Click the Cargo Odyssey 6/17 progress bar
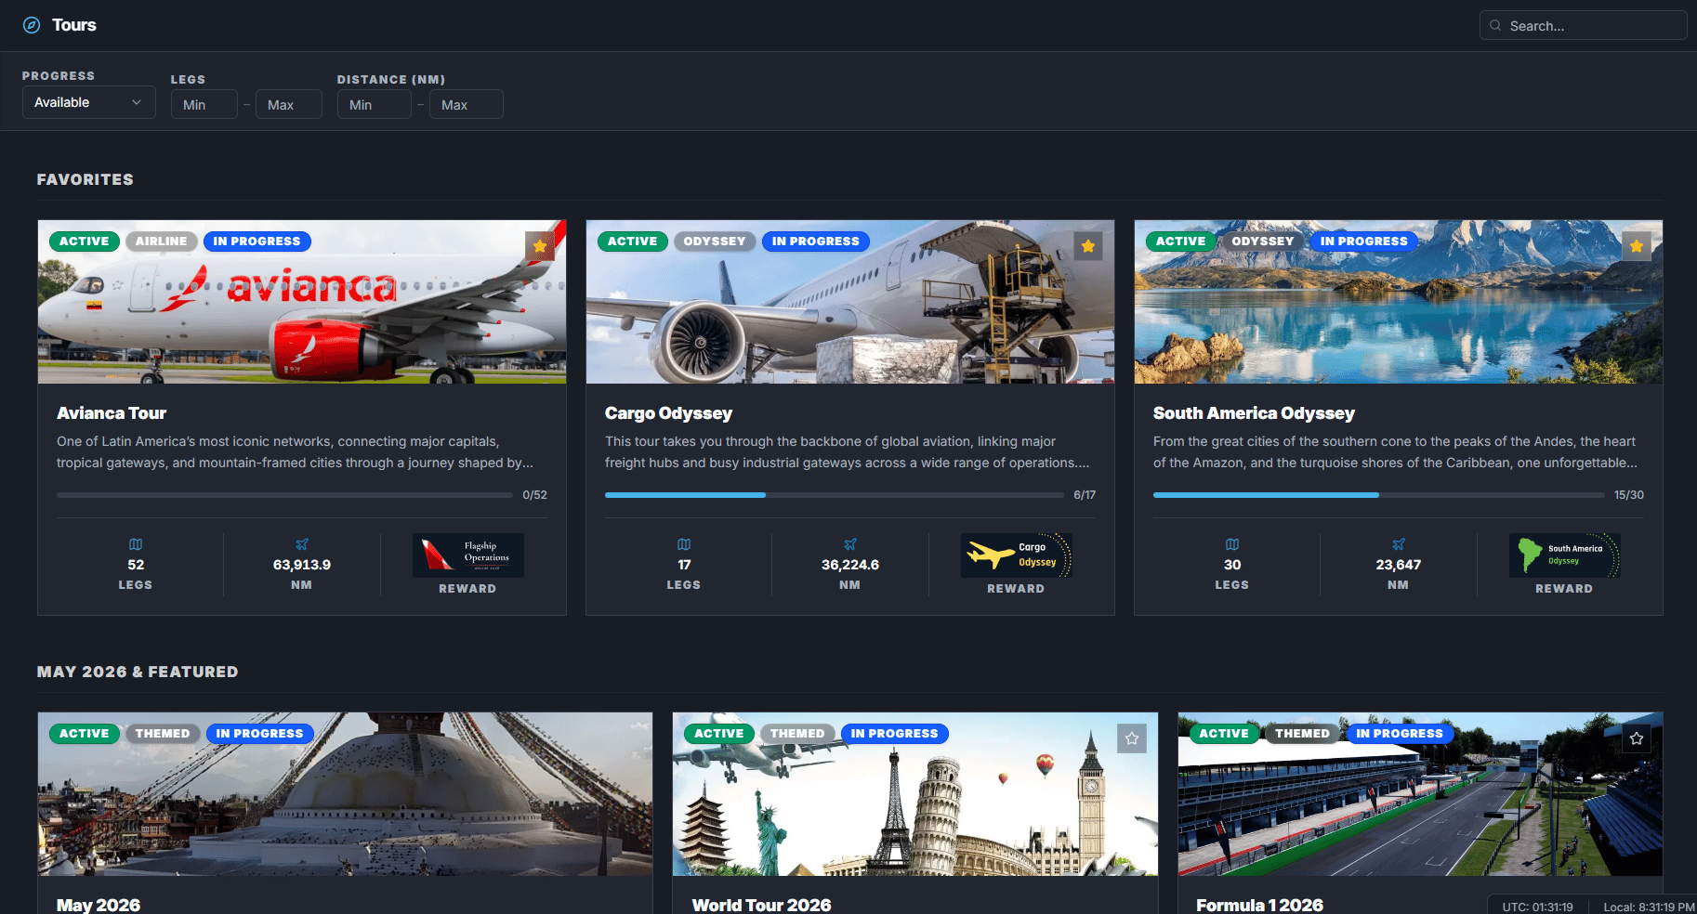This screenshot has width=1697, height=914. point(833,495)
